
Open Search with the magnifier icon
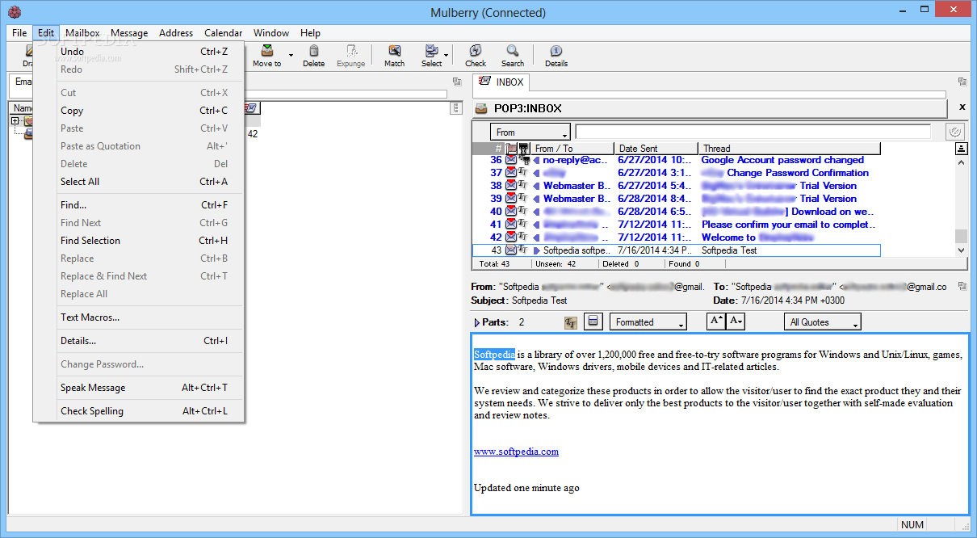pyautogui.click(x=513, y=51)
